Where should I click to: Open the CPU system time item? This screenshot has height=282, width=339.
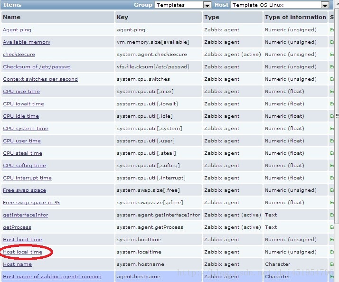coord(26,128)
